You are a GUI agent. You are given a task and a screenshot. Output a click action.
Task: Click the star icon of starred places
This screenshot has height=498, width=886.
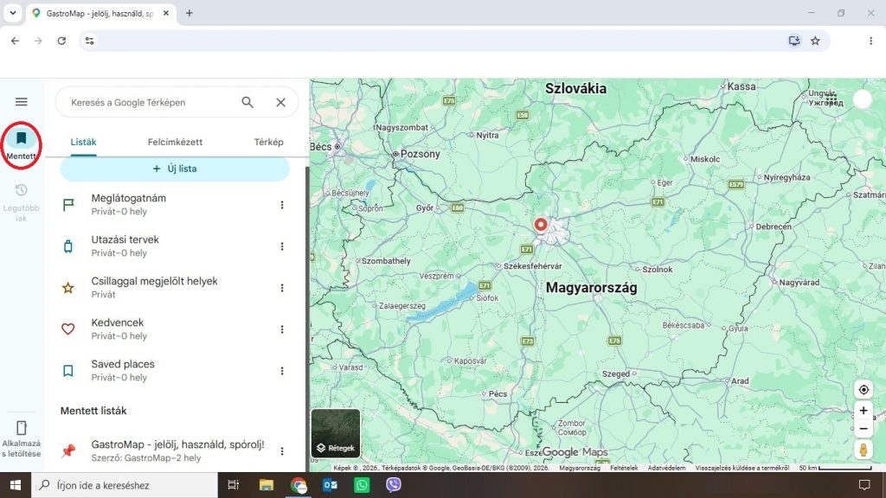68,288
